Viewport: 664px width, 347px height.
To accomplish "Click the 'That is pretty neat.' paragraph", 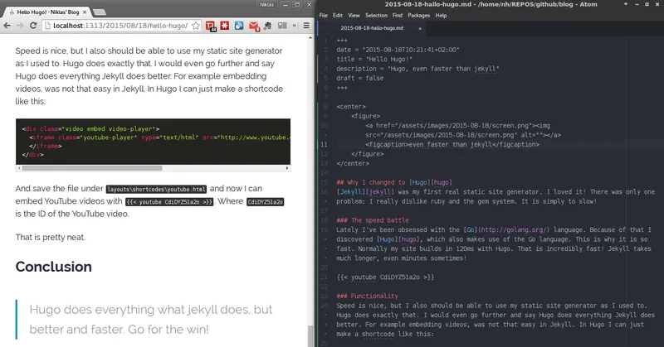I will [51, 237].
